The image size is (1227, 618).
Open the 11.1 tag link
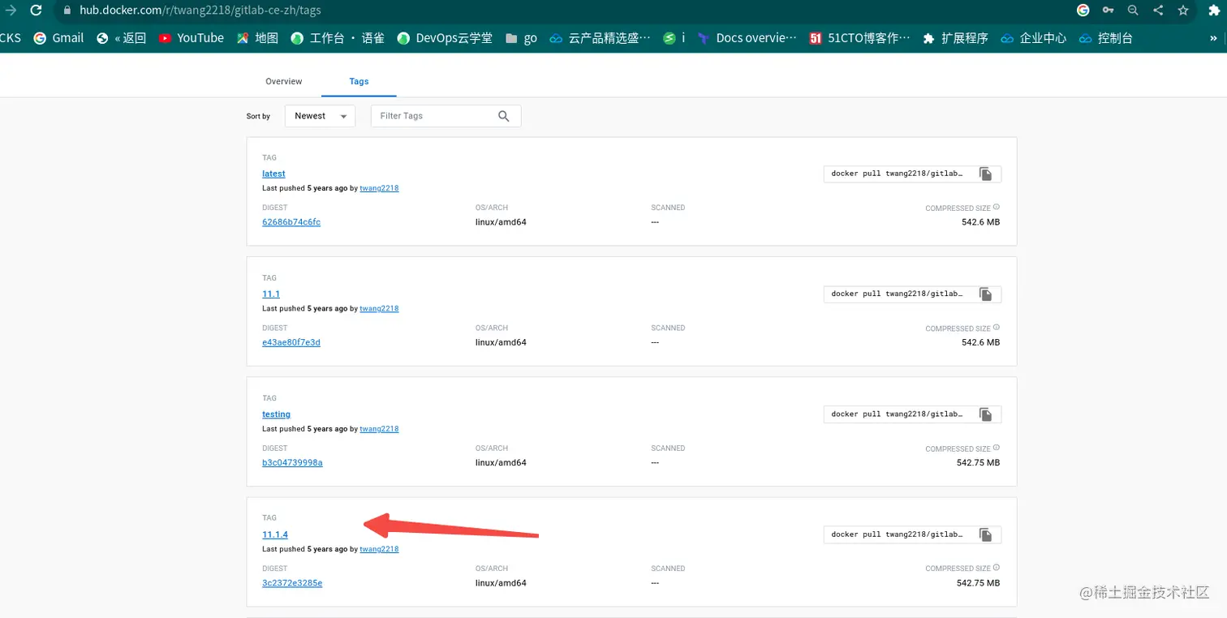point(271,294)
